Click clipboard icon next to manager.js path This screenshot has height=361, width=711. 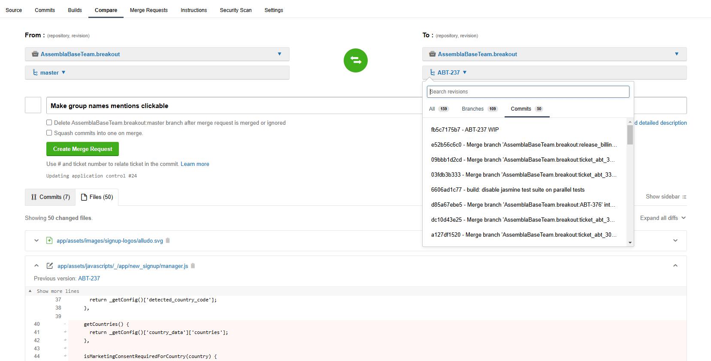click(193, 266)
